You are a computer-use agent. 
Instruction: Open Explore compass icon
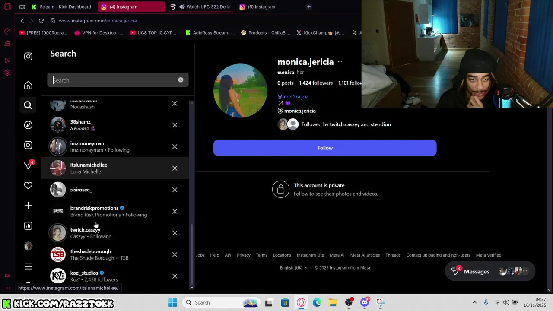(28, 125)
